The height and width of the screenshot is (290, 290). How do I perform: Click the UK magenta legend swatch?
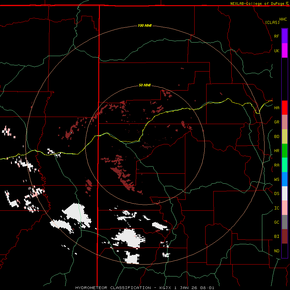285,51
